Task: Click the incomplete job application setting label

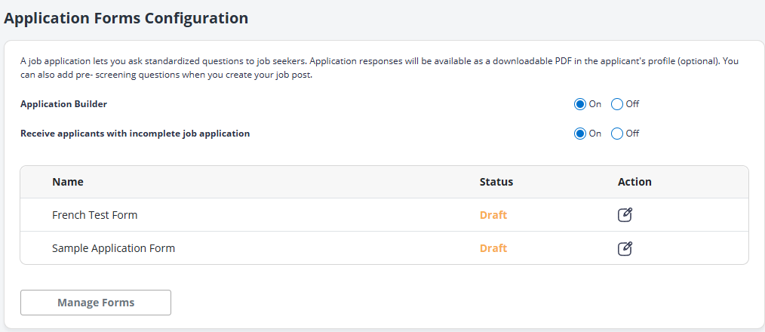Action: click(x=135, y=134)
